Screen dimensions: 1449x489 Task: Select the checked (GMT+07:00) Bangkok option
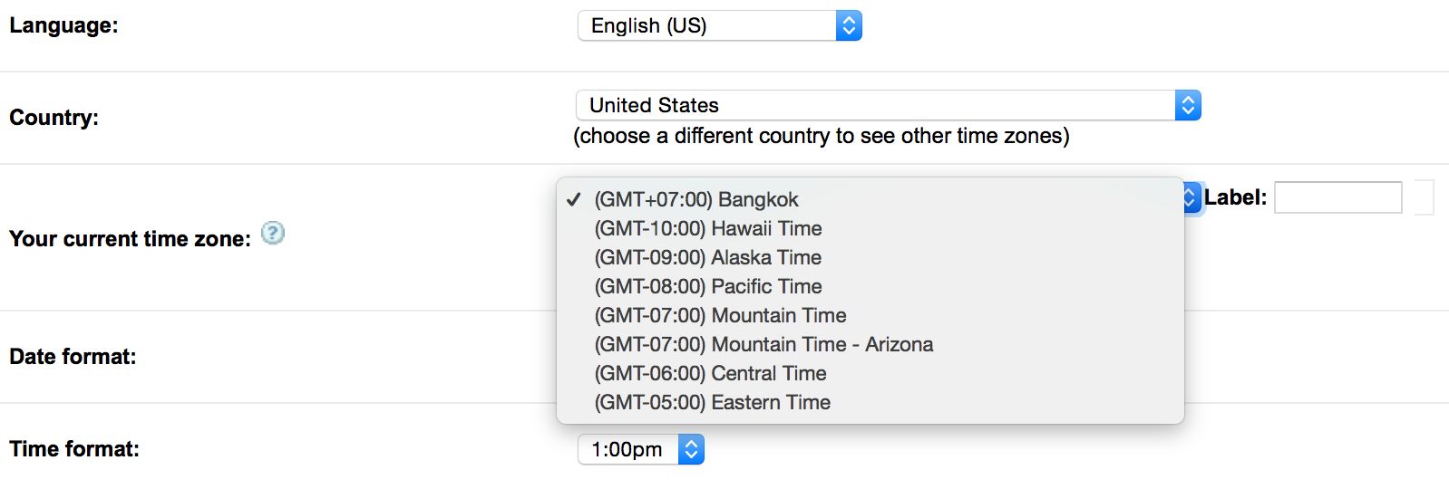tap(696, 199)
